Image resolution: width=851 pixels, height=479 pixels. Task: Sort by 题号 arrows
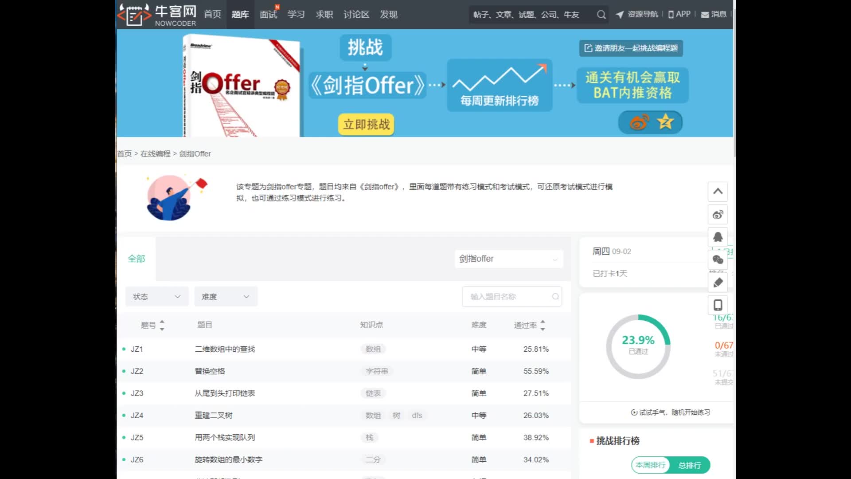(x=162, y=325)
